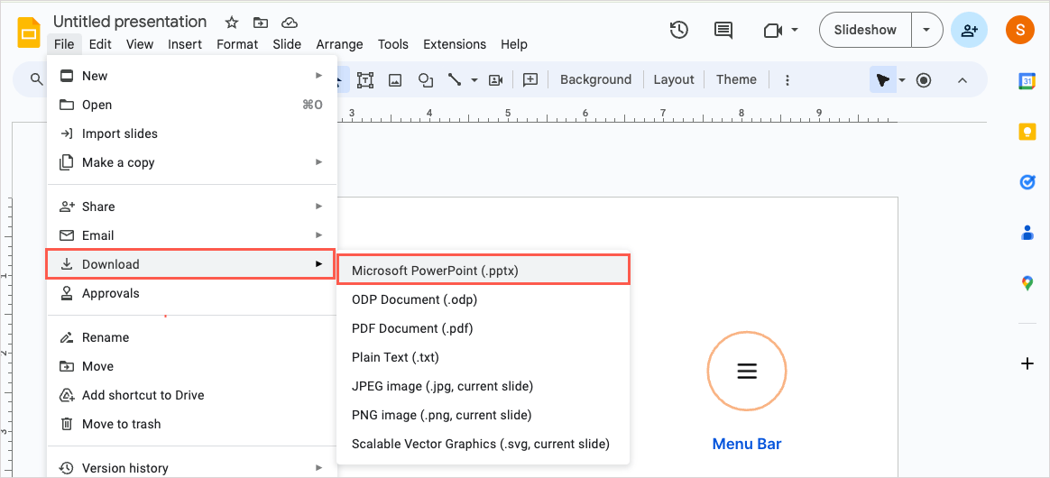The width and height of the screenshot is (1050, 478).
Task: Open the Slideshow options dropdown arrow
Action: point(926,30)
